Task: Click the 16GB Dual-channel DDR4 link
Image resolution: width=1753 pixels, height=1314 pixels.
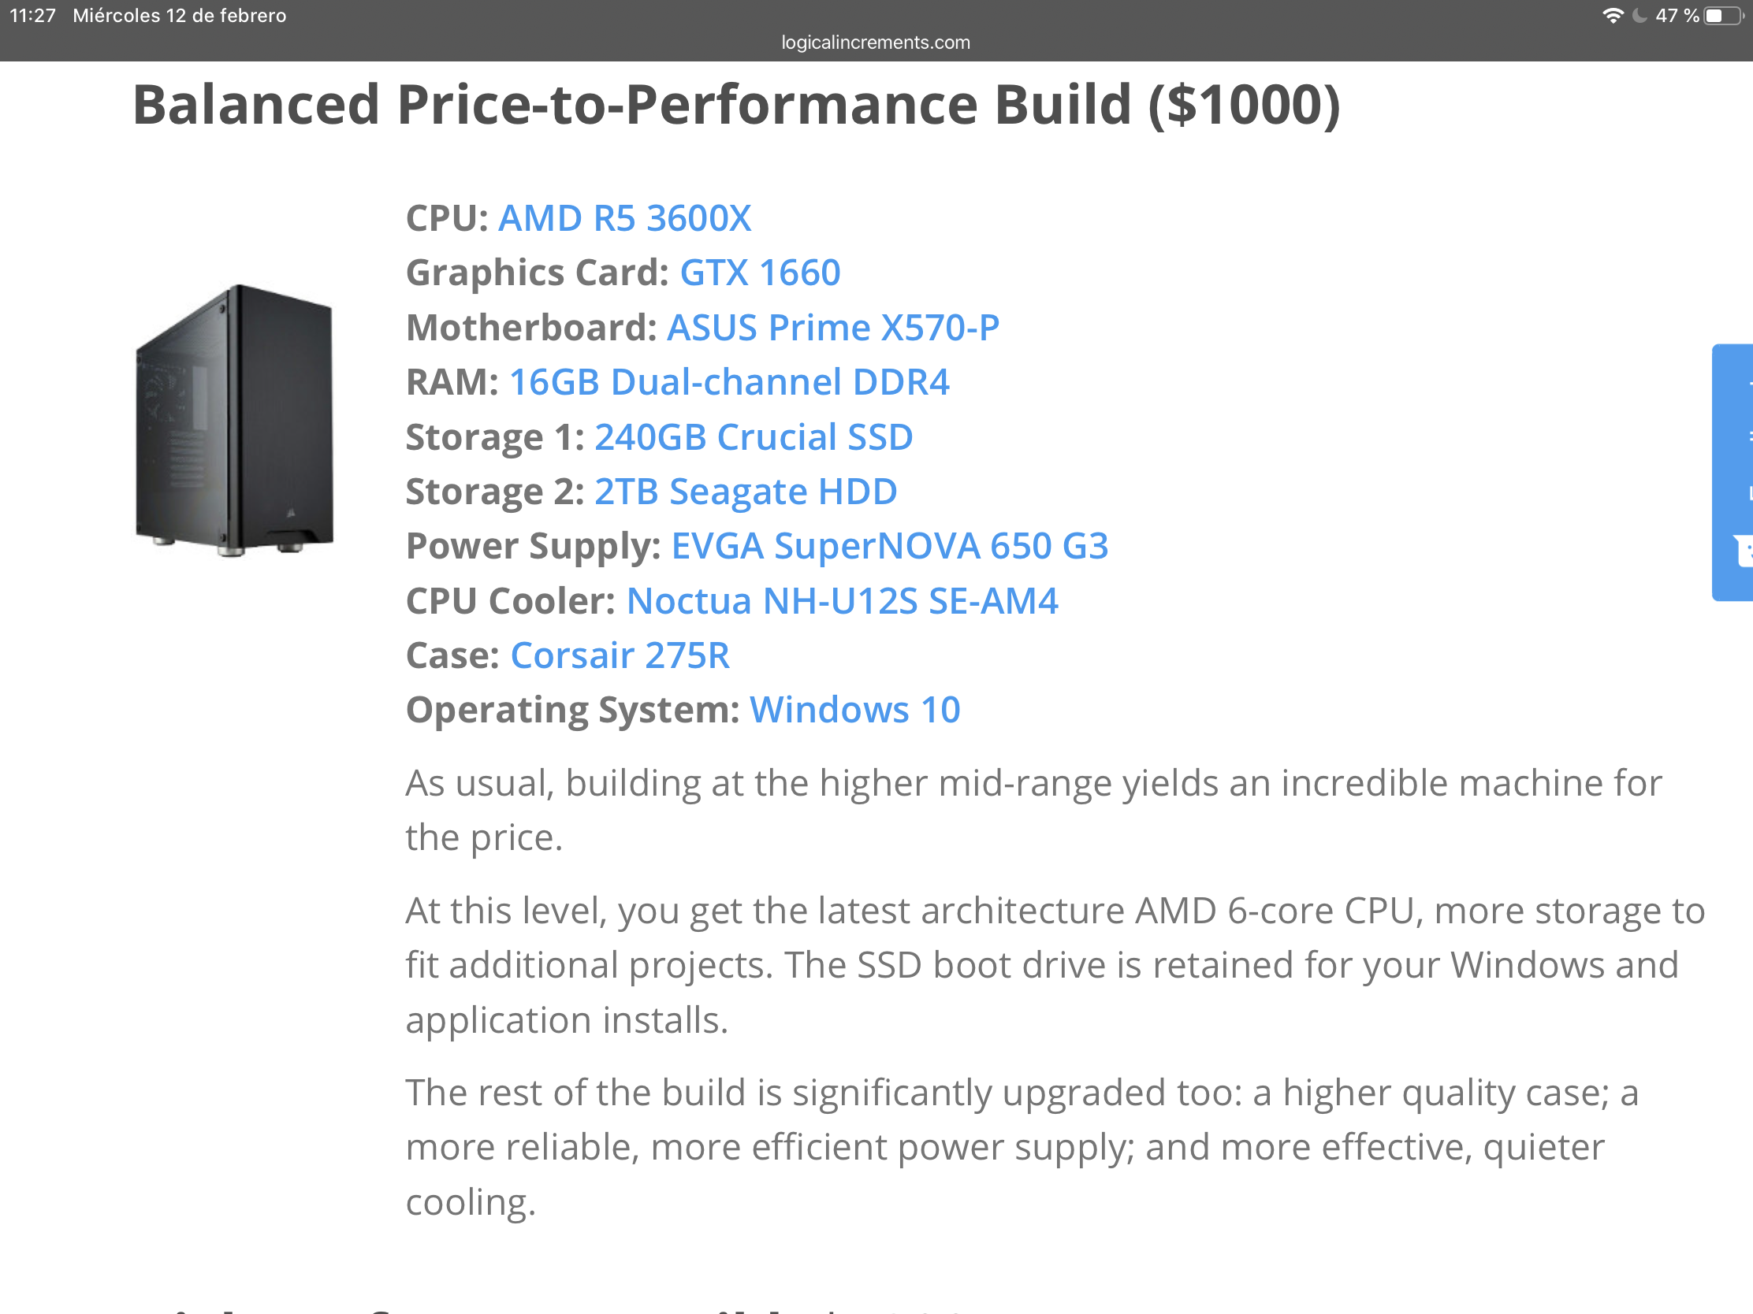Action: pos(729,383)
